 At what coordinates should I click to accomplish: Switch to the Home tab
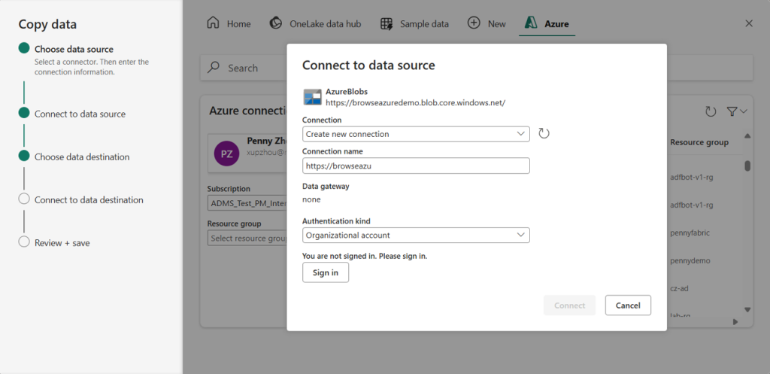pos(229,23)
